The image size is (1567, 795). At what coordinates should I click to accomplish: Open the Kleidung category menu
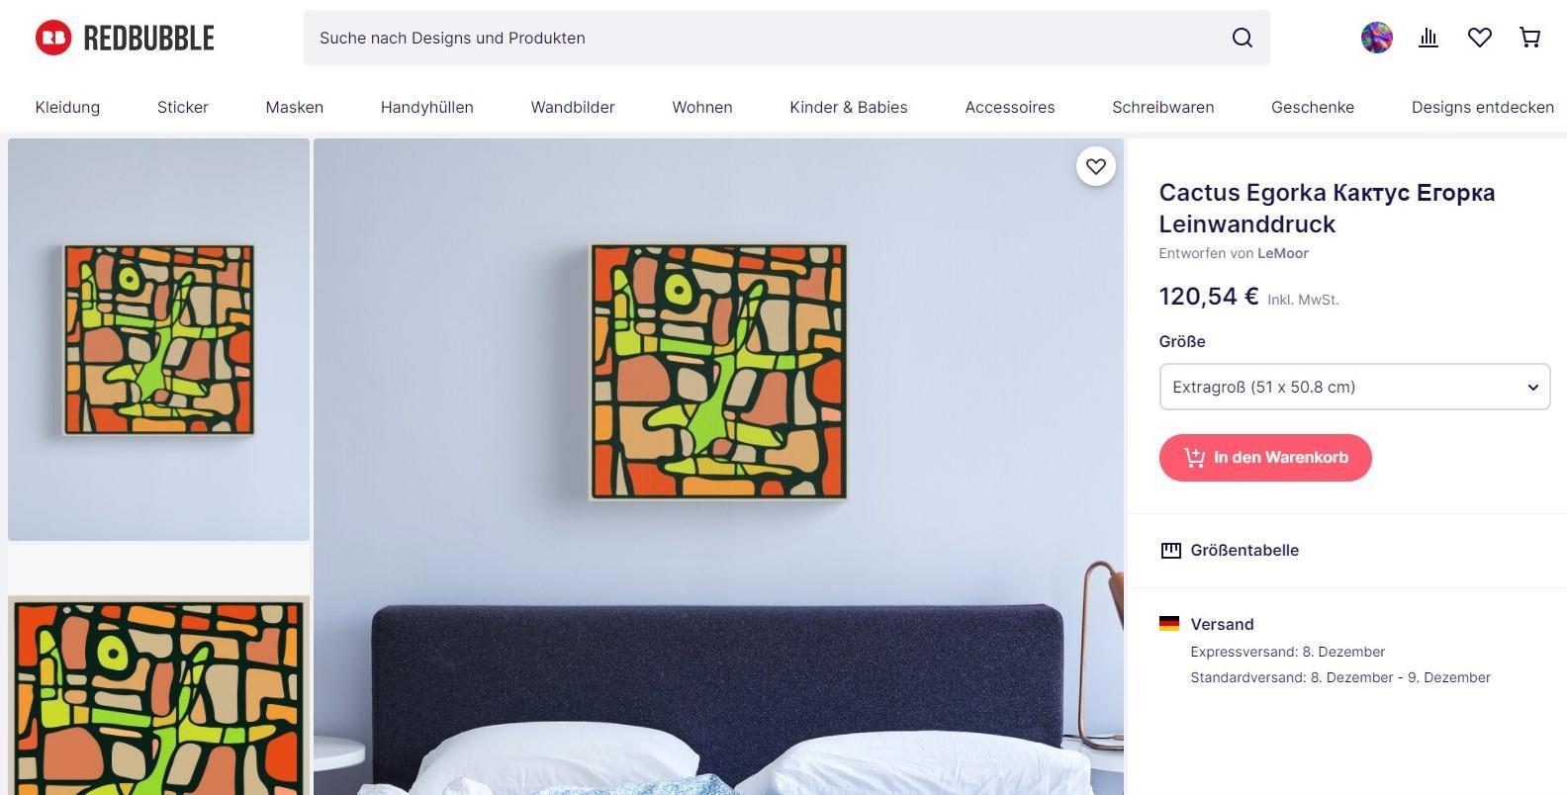click(x=67, y=107)
